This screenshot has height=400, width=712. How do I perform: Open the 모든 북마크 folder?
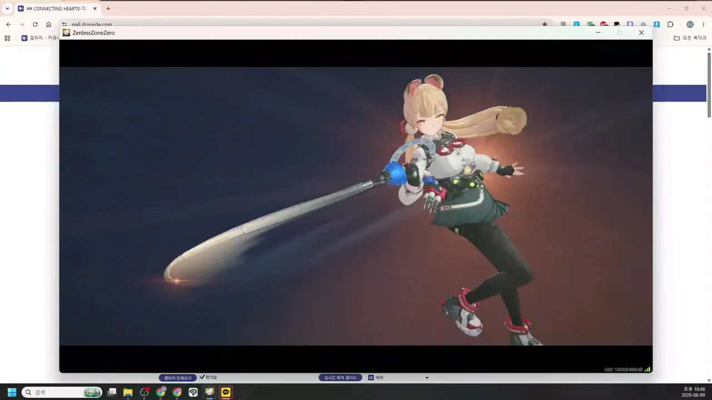tap(690, 38)
